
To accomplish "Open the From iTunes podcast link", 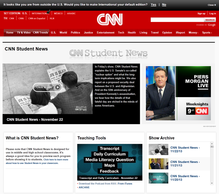I will pyautogui.click(x=125, y=184).
